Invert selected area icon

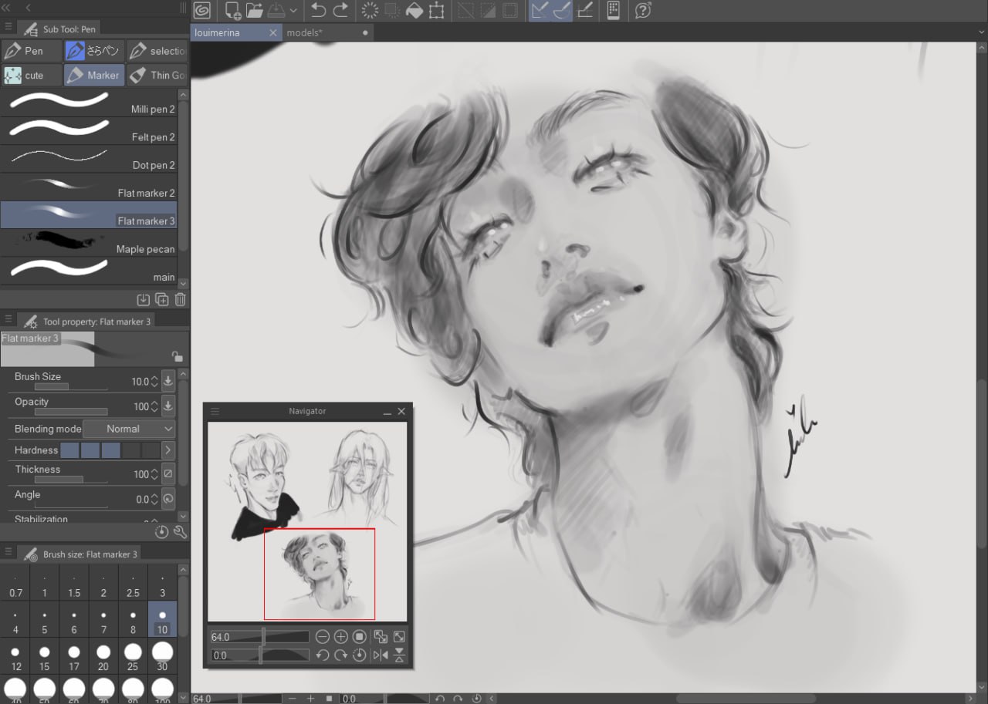click(488, 11)
